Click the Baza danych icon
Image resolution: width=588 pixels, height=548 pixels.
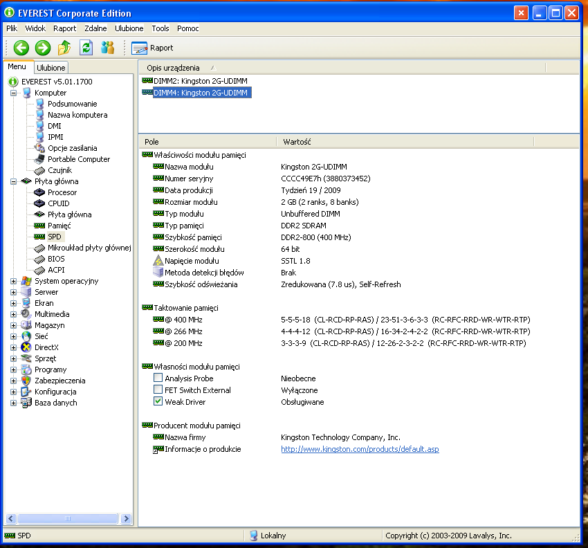point(26,403)
